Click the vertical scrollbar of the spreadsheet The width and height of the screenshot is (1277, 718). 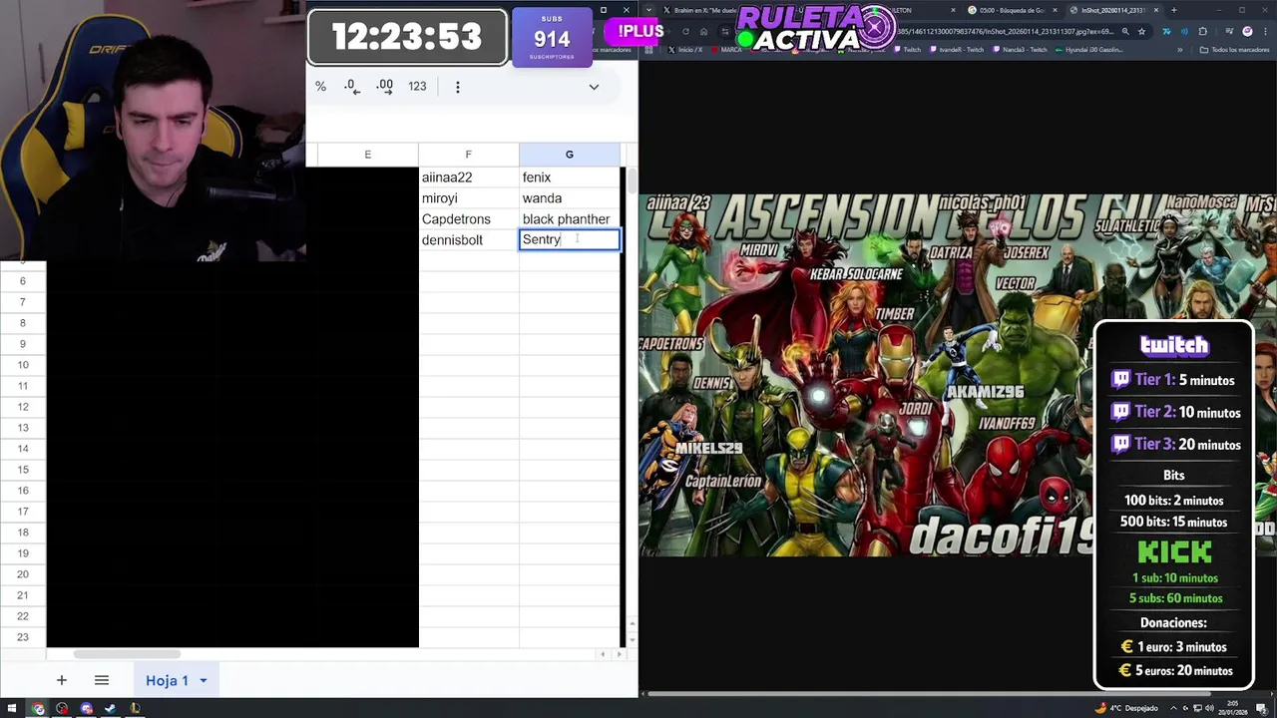coord(633,181)
